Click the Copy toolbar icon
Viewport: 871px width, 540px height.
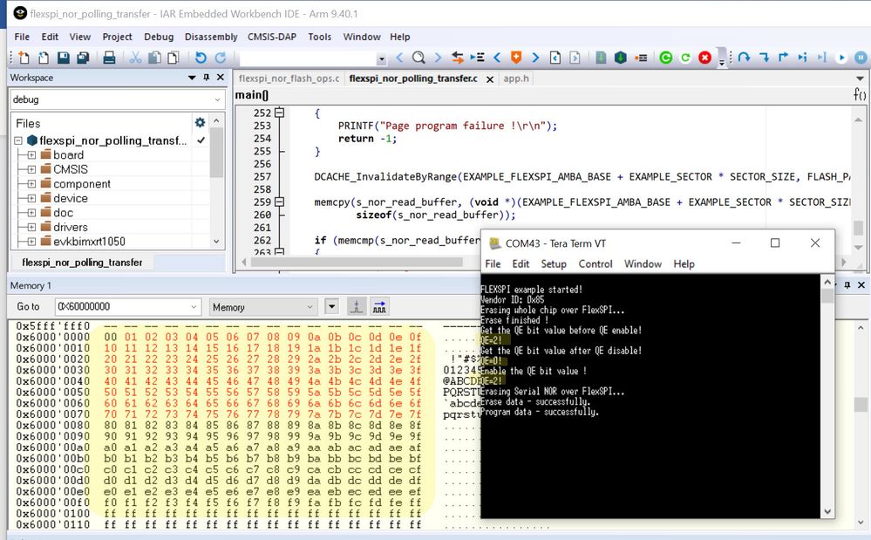point(155,58)
